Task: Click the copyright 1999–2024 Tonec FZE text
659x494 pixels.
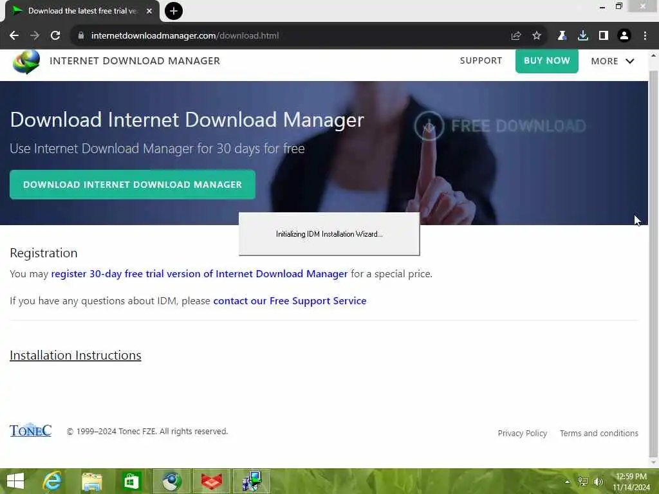Action: (x=147, y=432)
